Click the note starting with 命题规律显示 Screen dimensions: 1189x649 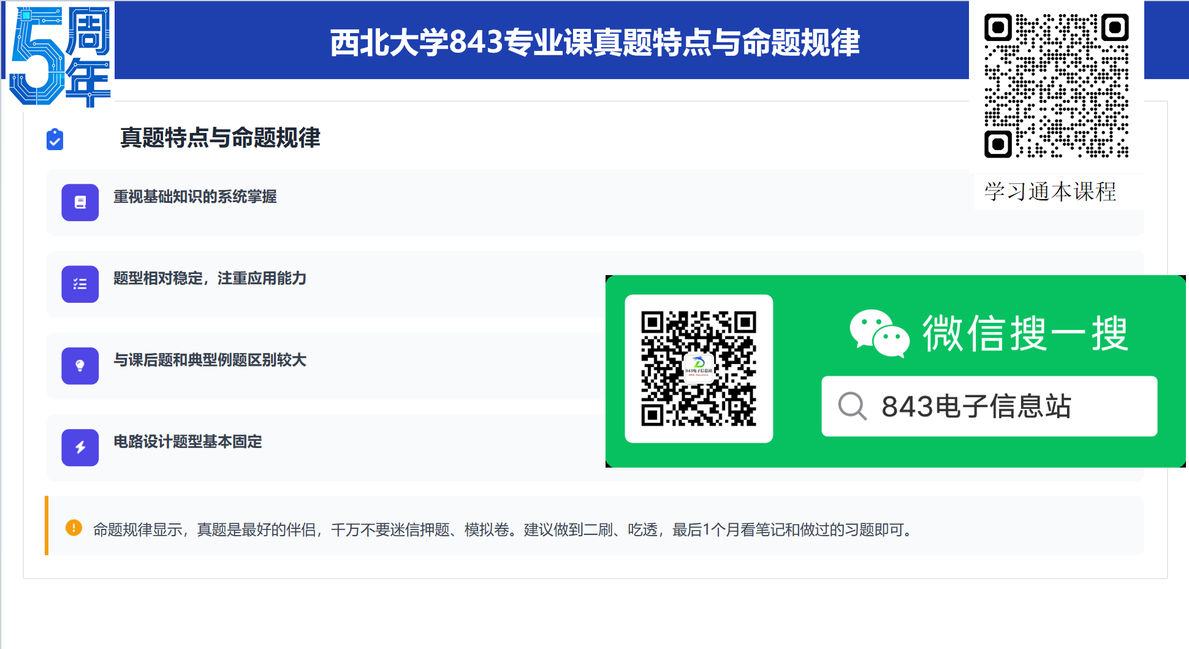503,529
